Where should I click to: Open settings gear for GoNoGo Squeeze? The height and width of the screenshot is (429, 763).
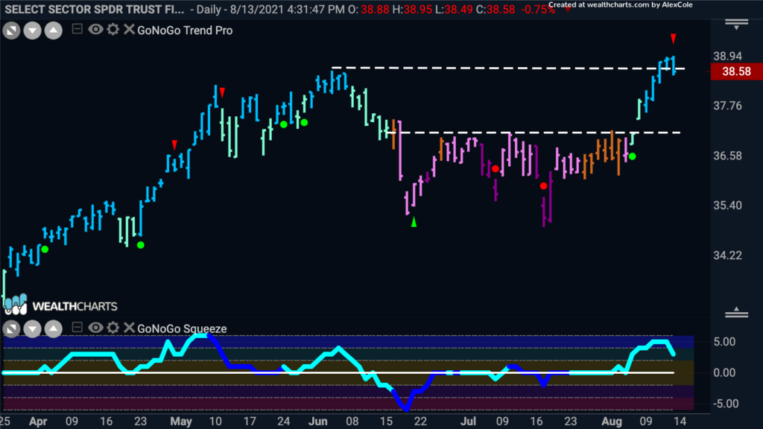113,328
